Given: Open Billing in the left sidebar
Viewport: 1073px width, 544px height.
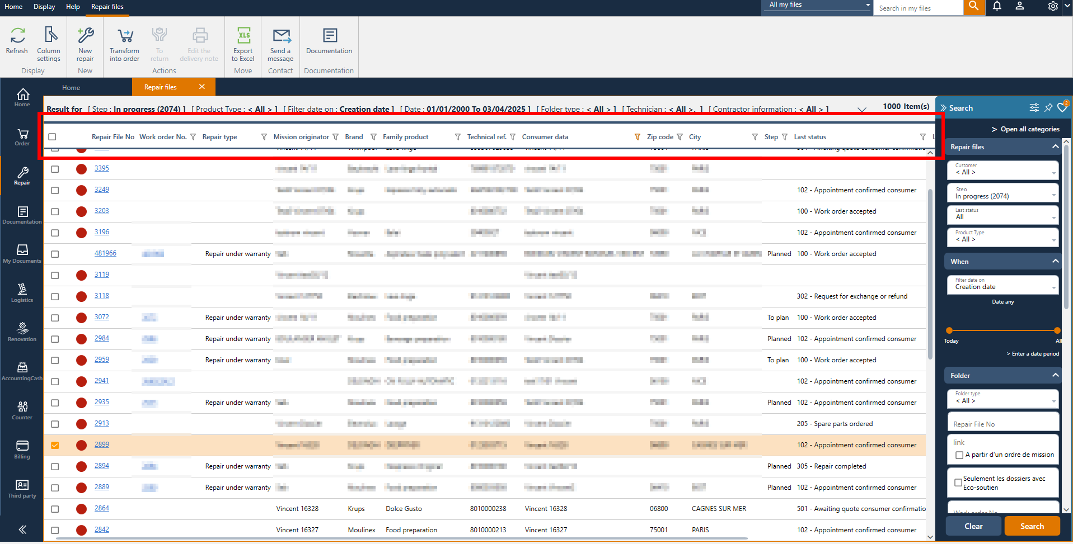Looking at the screenshot, I should pos(22,450).
